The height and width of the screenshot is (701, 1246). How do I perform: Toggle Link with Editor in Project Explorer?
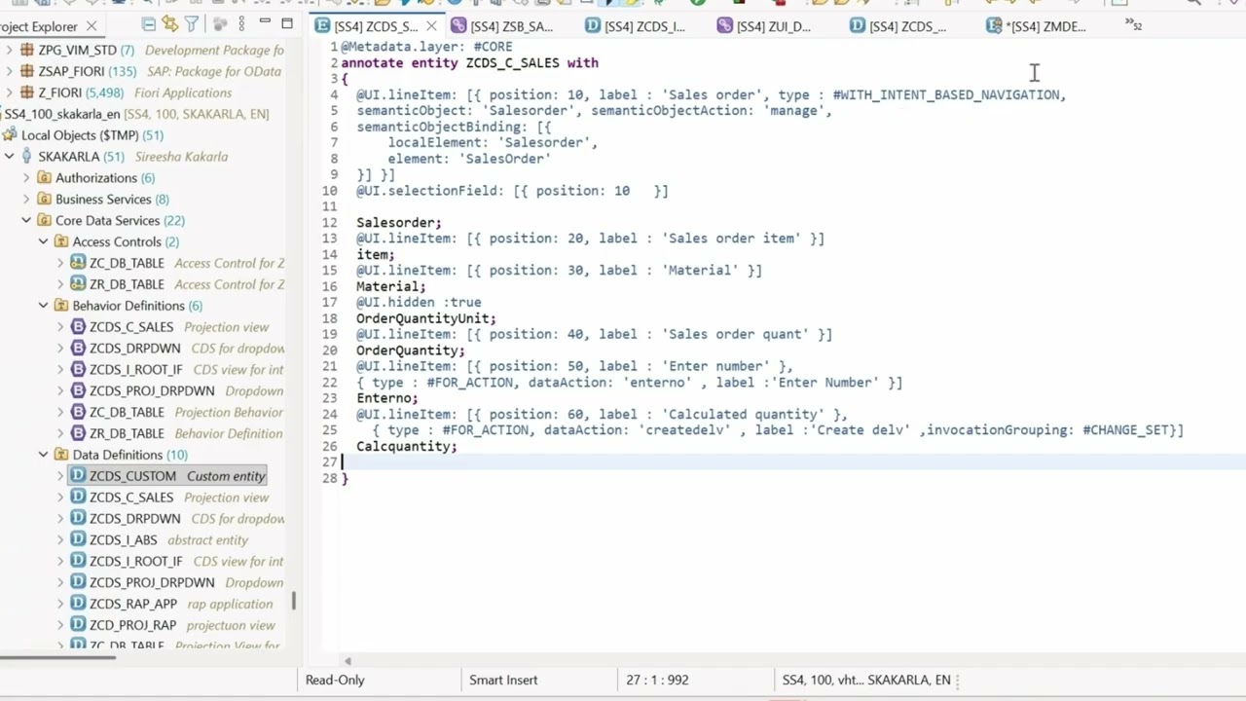pyautogui.click(x=170, y=23)
